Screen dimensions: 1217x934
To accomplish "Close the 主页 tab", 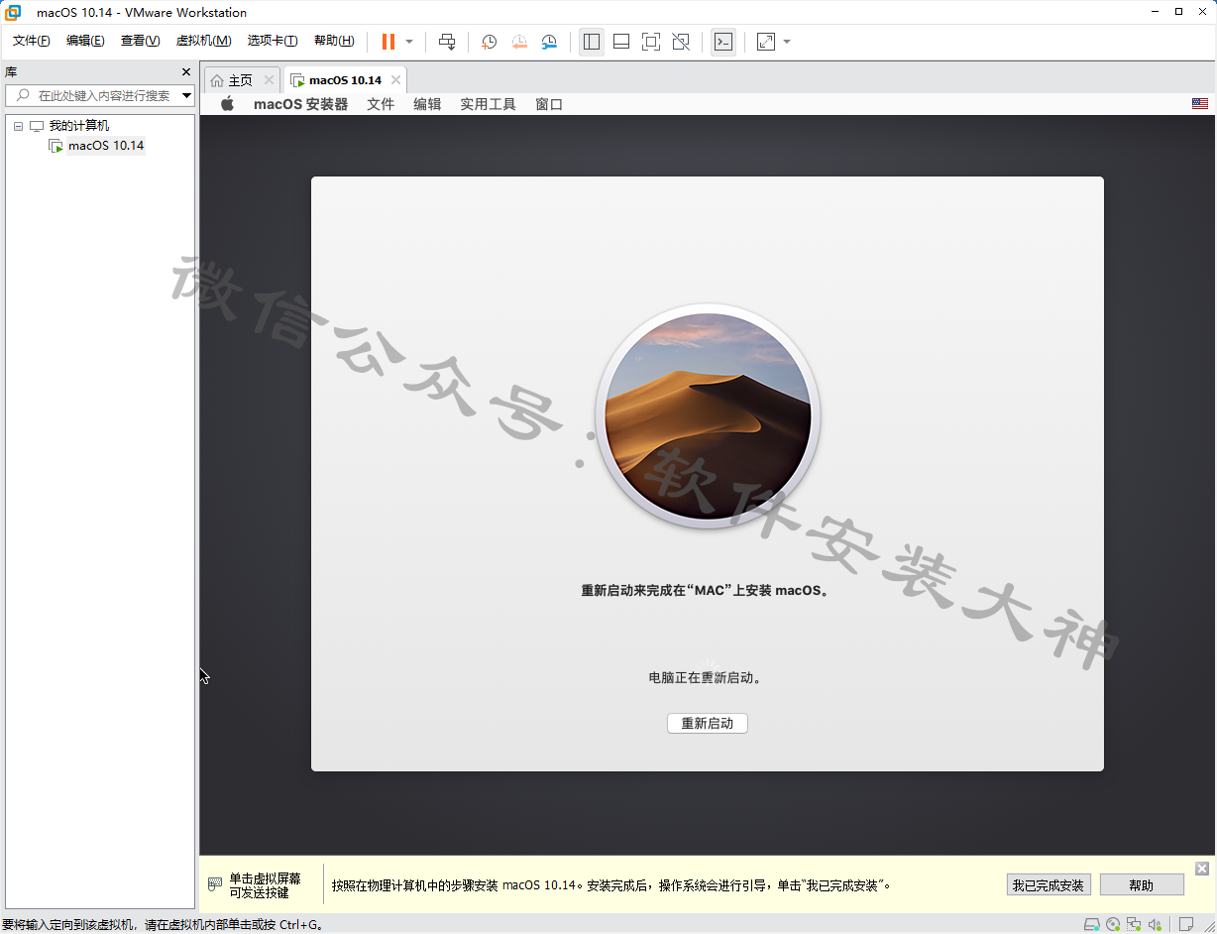I will (269, 80).
